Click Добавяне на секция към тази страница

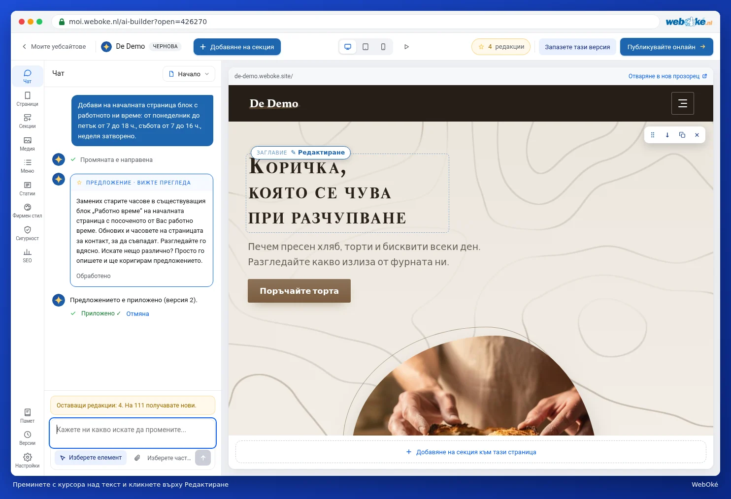pos(471,452)
